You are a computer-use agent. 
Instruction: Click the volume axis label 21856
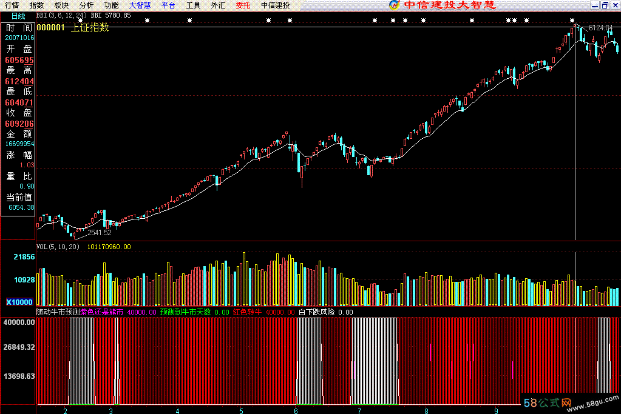(24, 257)
